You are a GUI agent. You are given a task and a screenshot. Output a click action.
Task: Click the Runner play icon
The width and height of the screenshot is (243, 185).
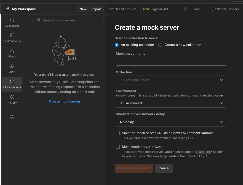(186, 9)
